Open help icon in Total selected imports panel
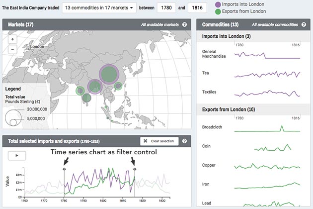 pyautogui.click(x=185, y=141)
